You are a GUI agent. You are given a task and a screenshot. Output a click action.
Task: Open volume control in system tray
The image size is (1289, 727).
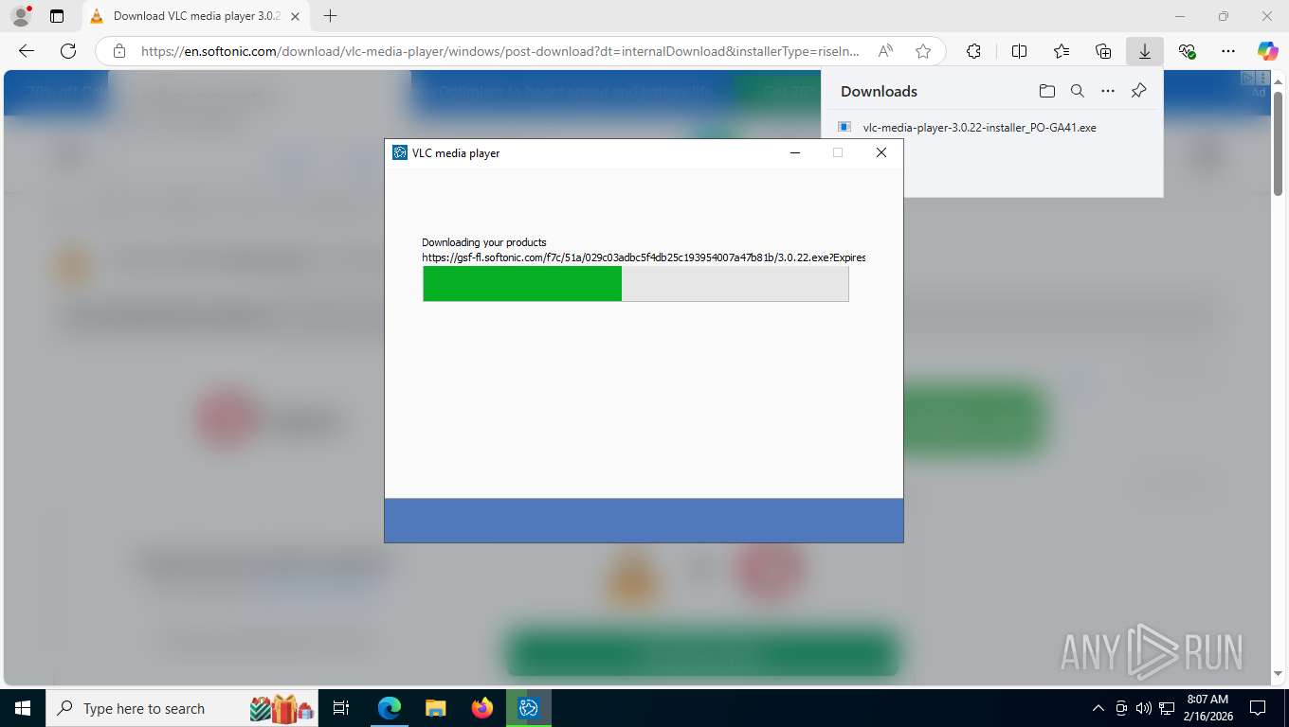(x=1144, y=708)
